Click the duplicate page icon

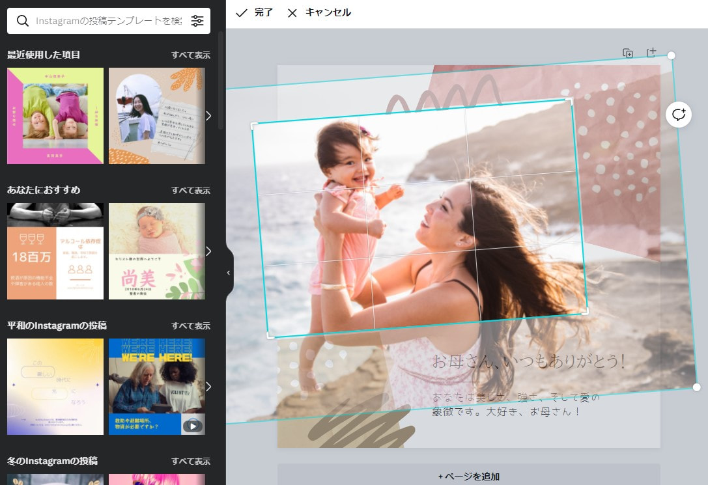click(628, 53)
